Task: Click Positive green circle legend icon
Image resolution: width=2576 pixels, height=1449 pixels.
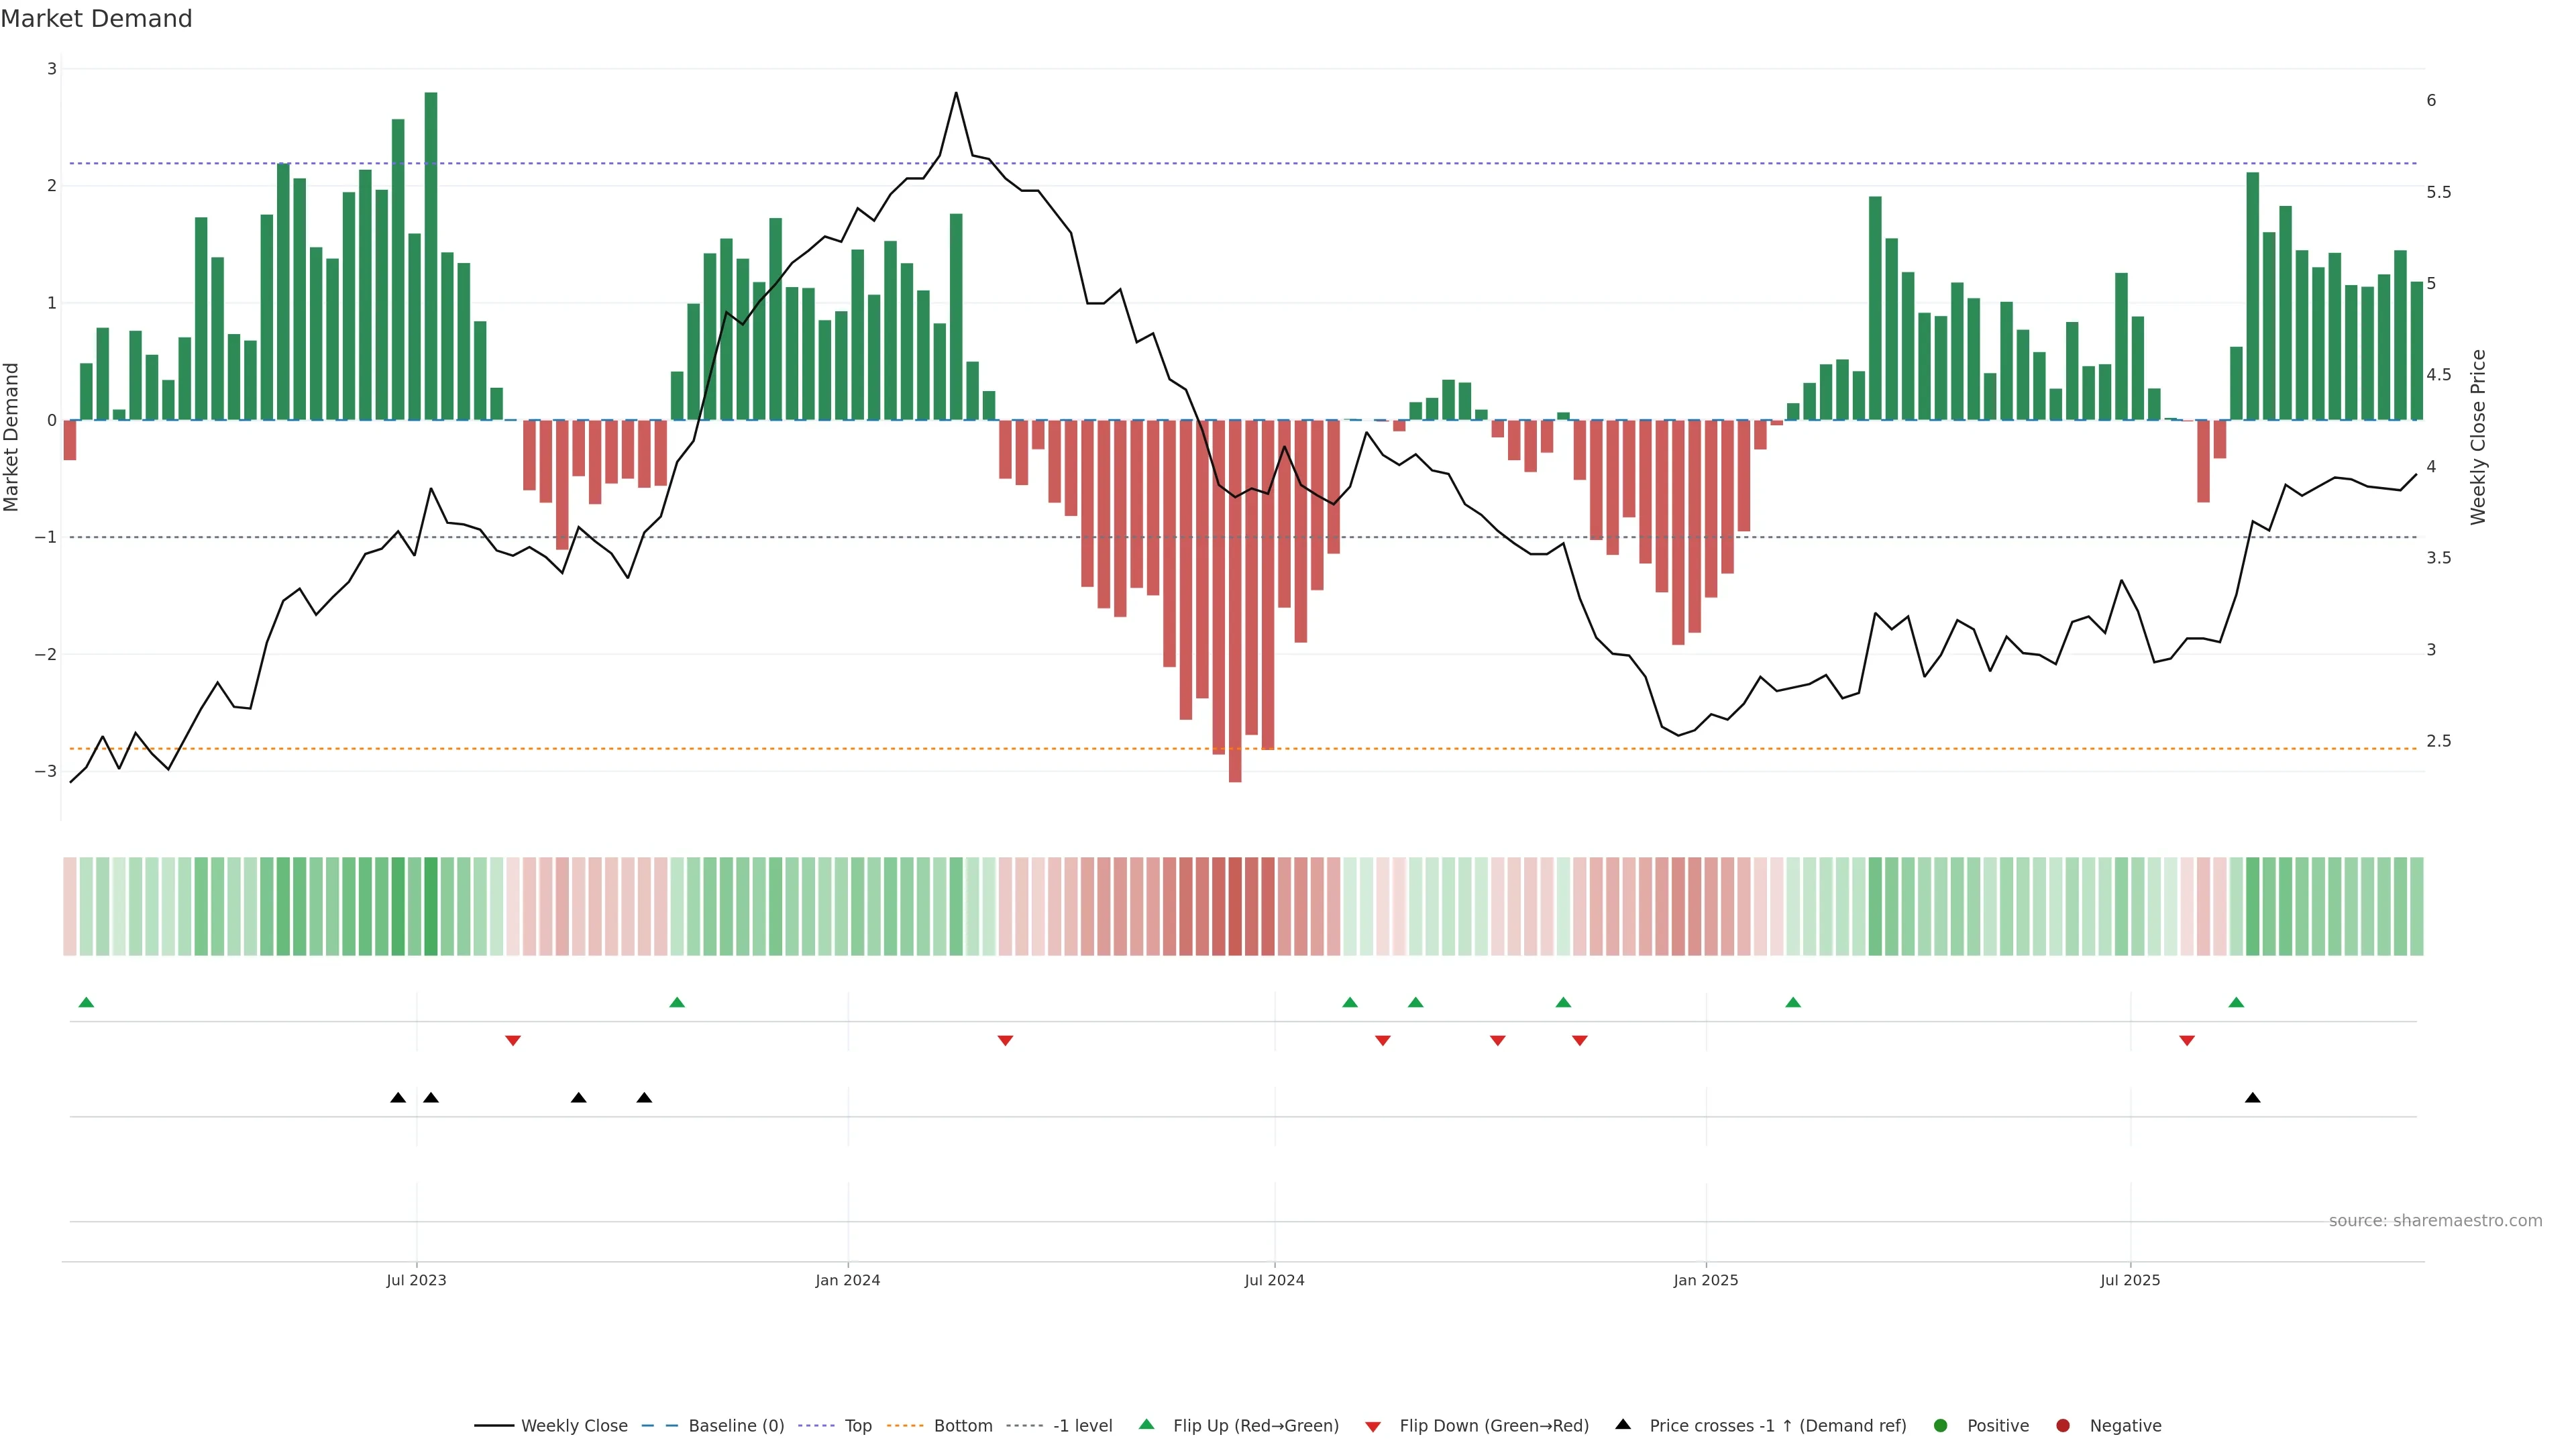Action: pos(1941,1425)
